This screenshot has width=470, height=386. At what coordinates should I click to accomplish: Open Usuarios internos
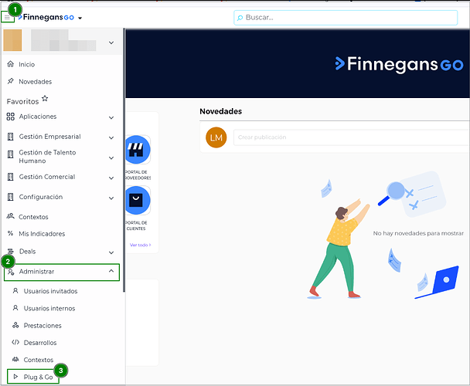coord(49,308)
